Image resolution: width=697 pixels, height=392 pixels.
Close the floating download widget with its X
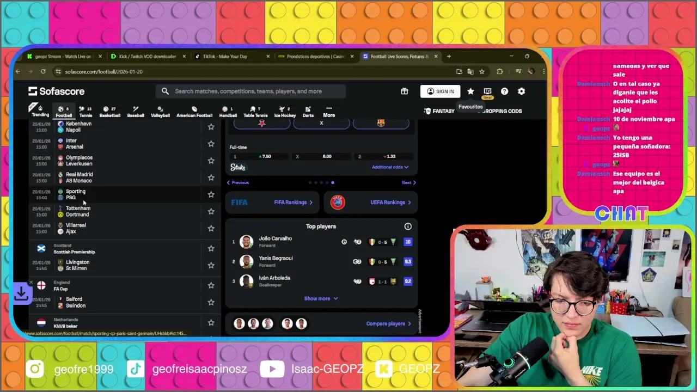[x=31, y=283]
